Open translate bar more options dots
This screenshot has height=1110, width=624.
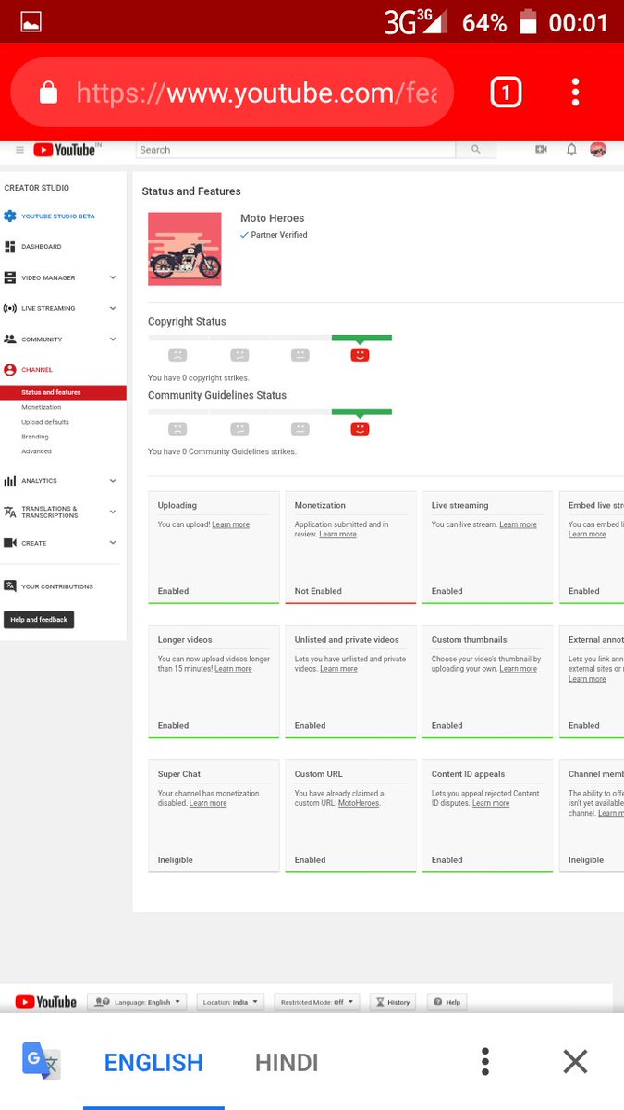pos(485,1062)
